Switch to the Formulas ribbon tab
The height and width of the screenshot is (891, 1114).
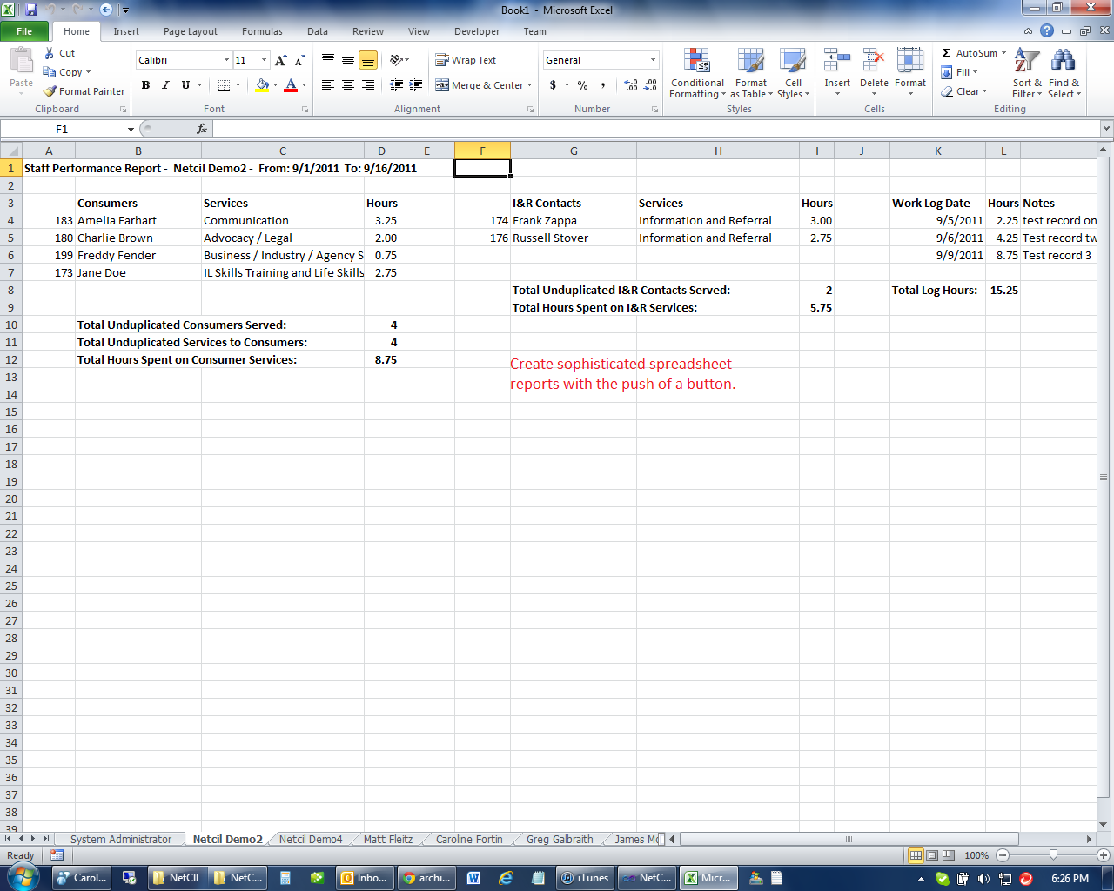262,31
